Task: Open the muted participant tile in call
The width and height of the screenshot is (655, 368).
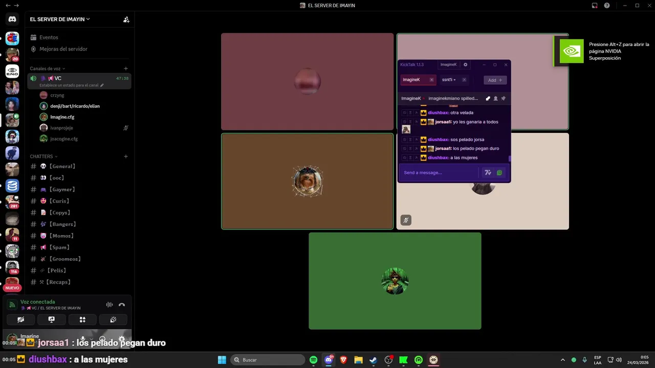Action: 483,181
